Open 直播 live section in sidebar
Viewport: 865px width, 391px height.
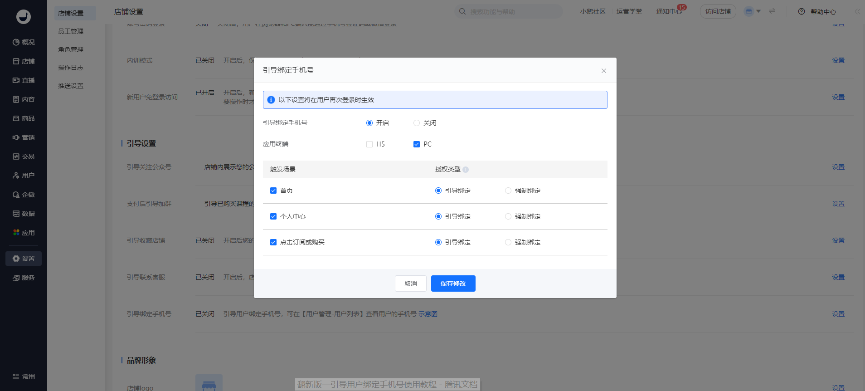[x=24, y=80]
